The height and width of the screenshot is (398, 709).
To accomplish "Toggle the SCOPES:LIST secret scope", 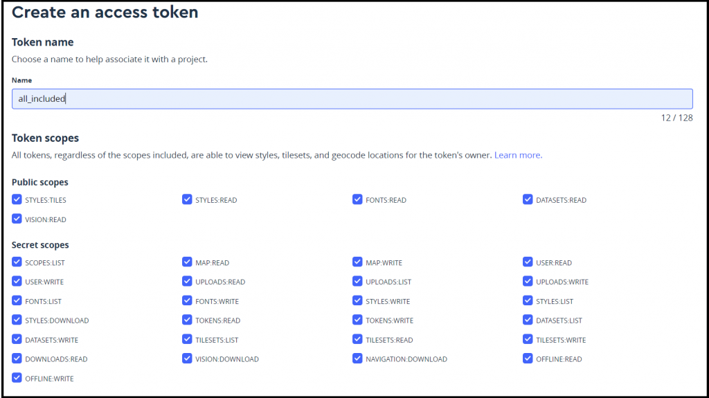I will (17, 262).
